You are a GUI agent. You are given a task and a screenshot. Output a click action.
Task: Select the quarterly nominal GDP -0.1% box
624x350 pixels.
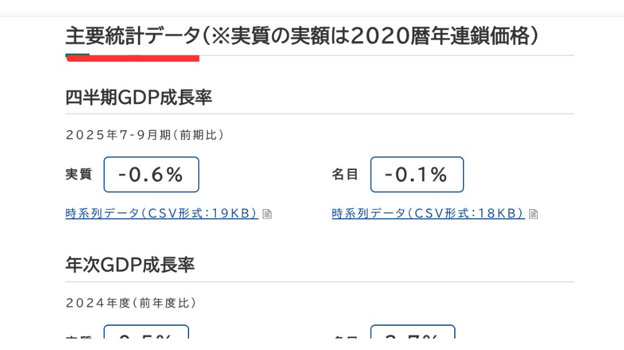417,174
